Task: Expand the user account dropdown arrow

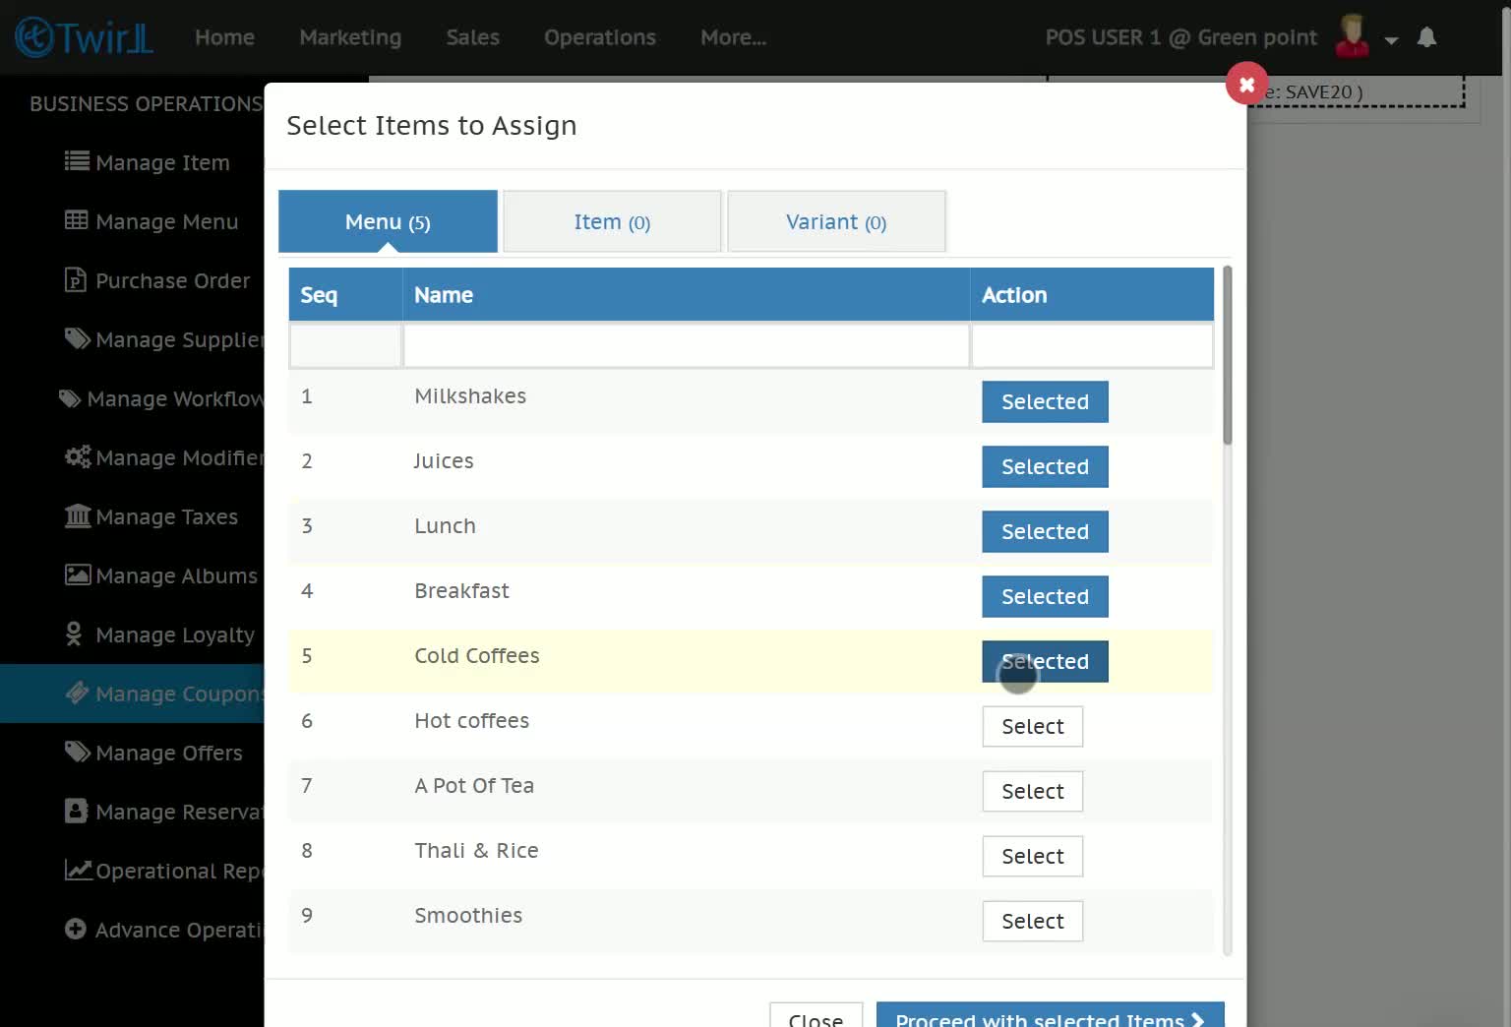Action: (x=1391, y=40)
